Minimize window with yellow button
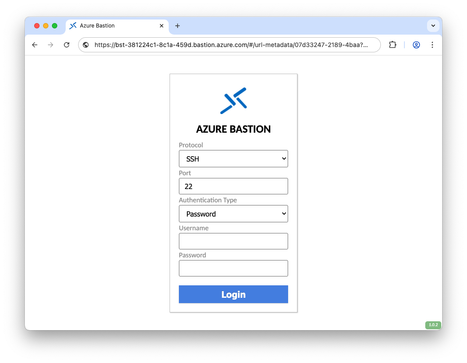 [x=46, y=26]
